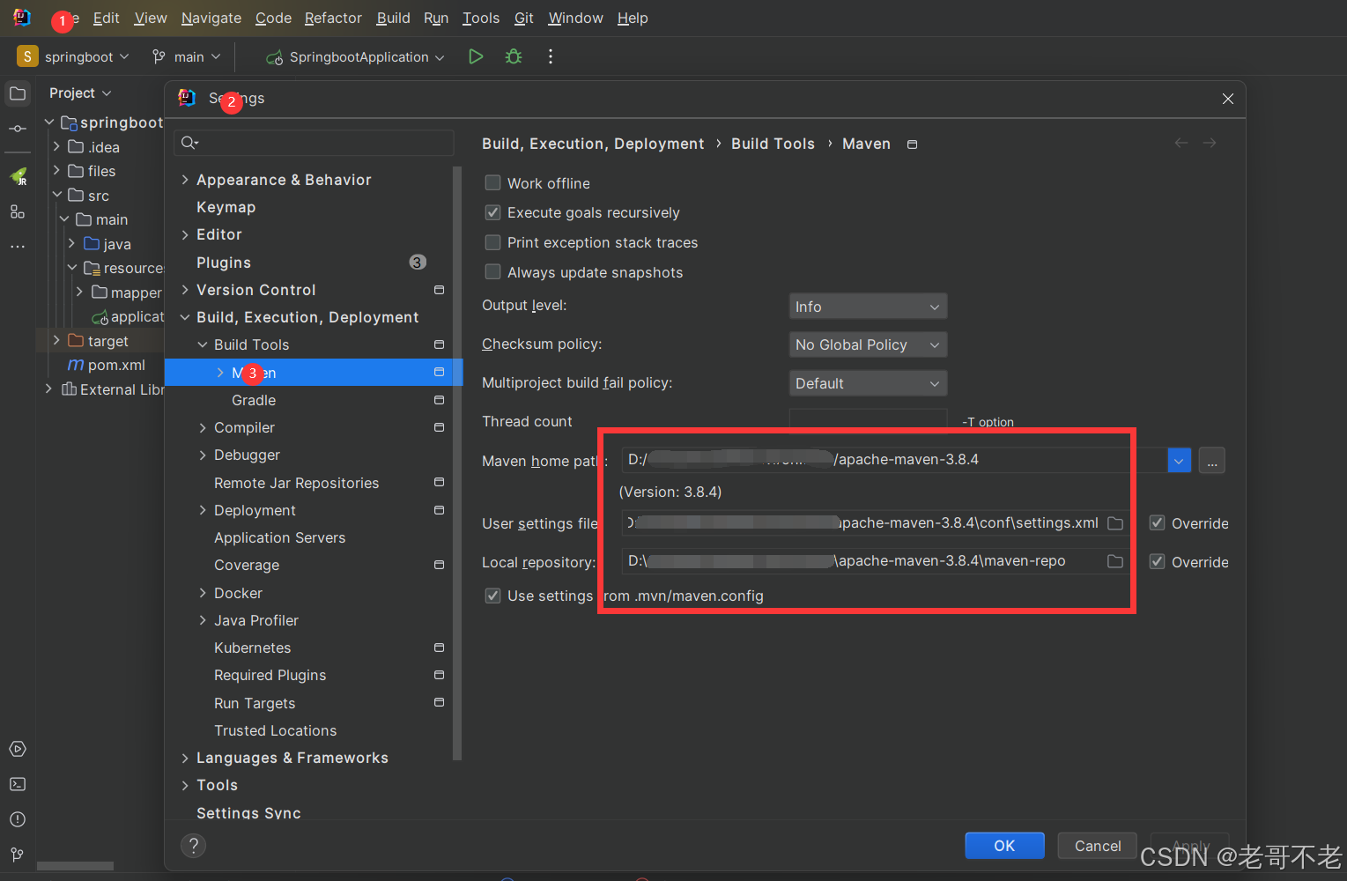Image resolution: width=1347 pixels, height=881 pixels.
Task: Open the Structure tool window icon
Action: pos(18,211)
